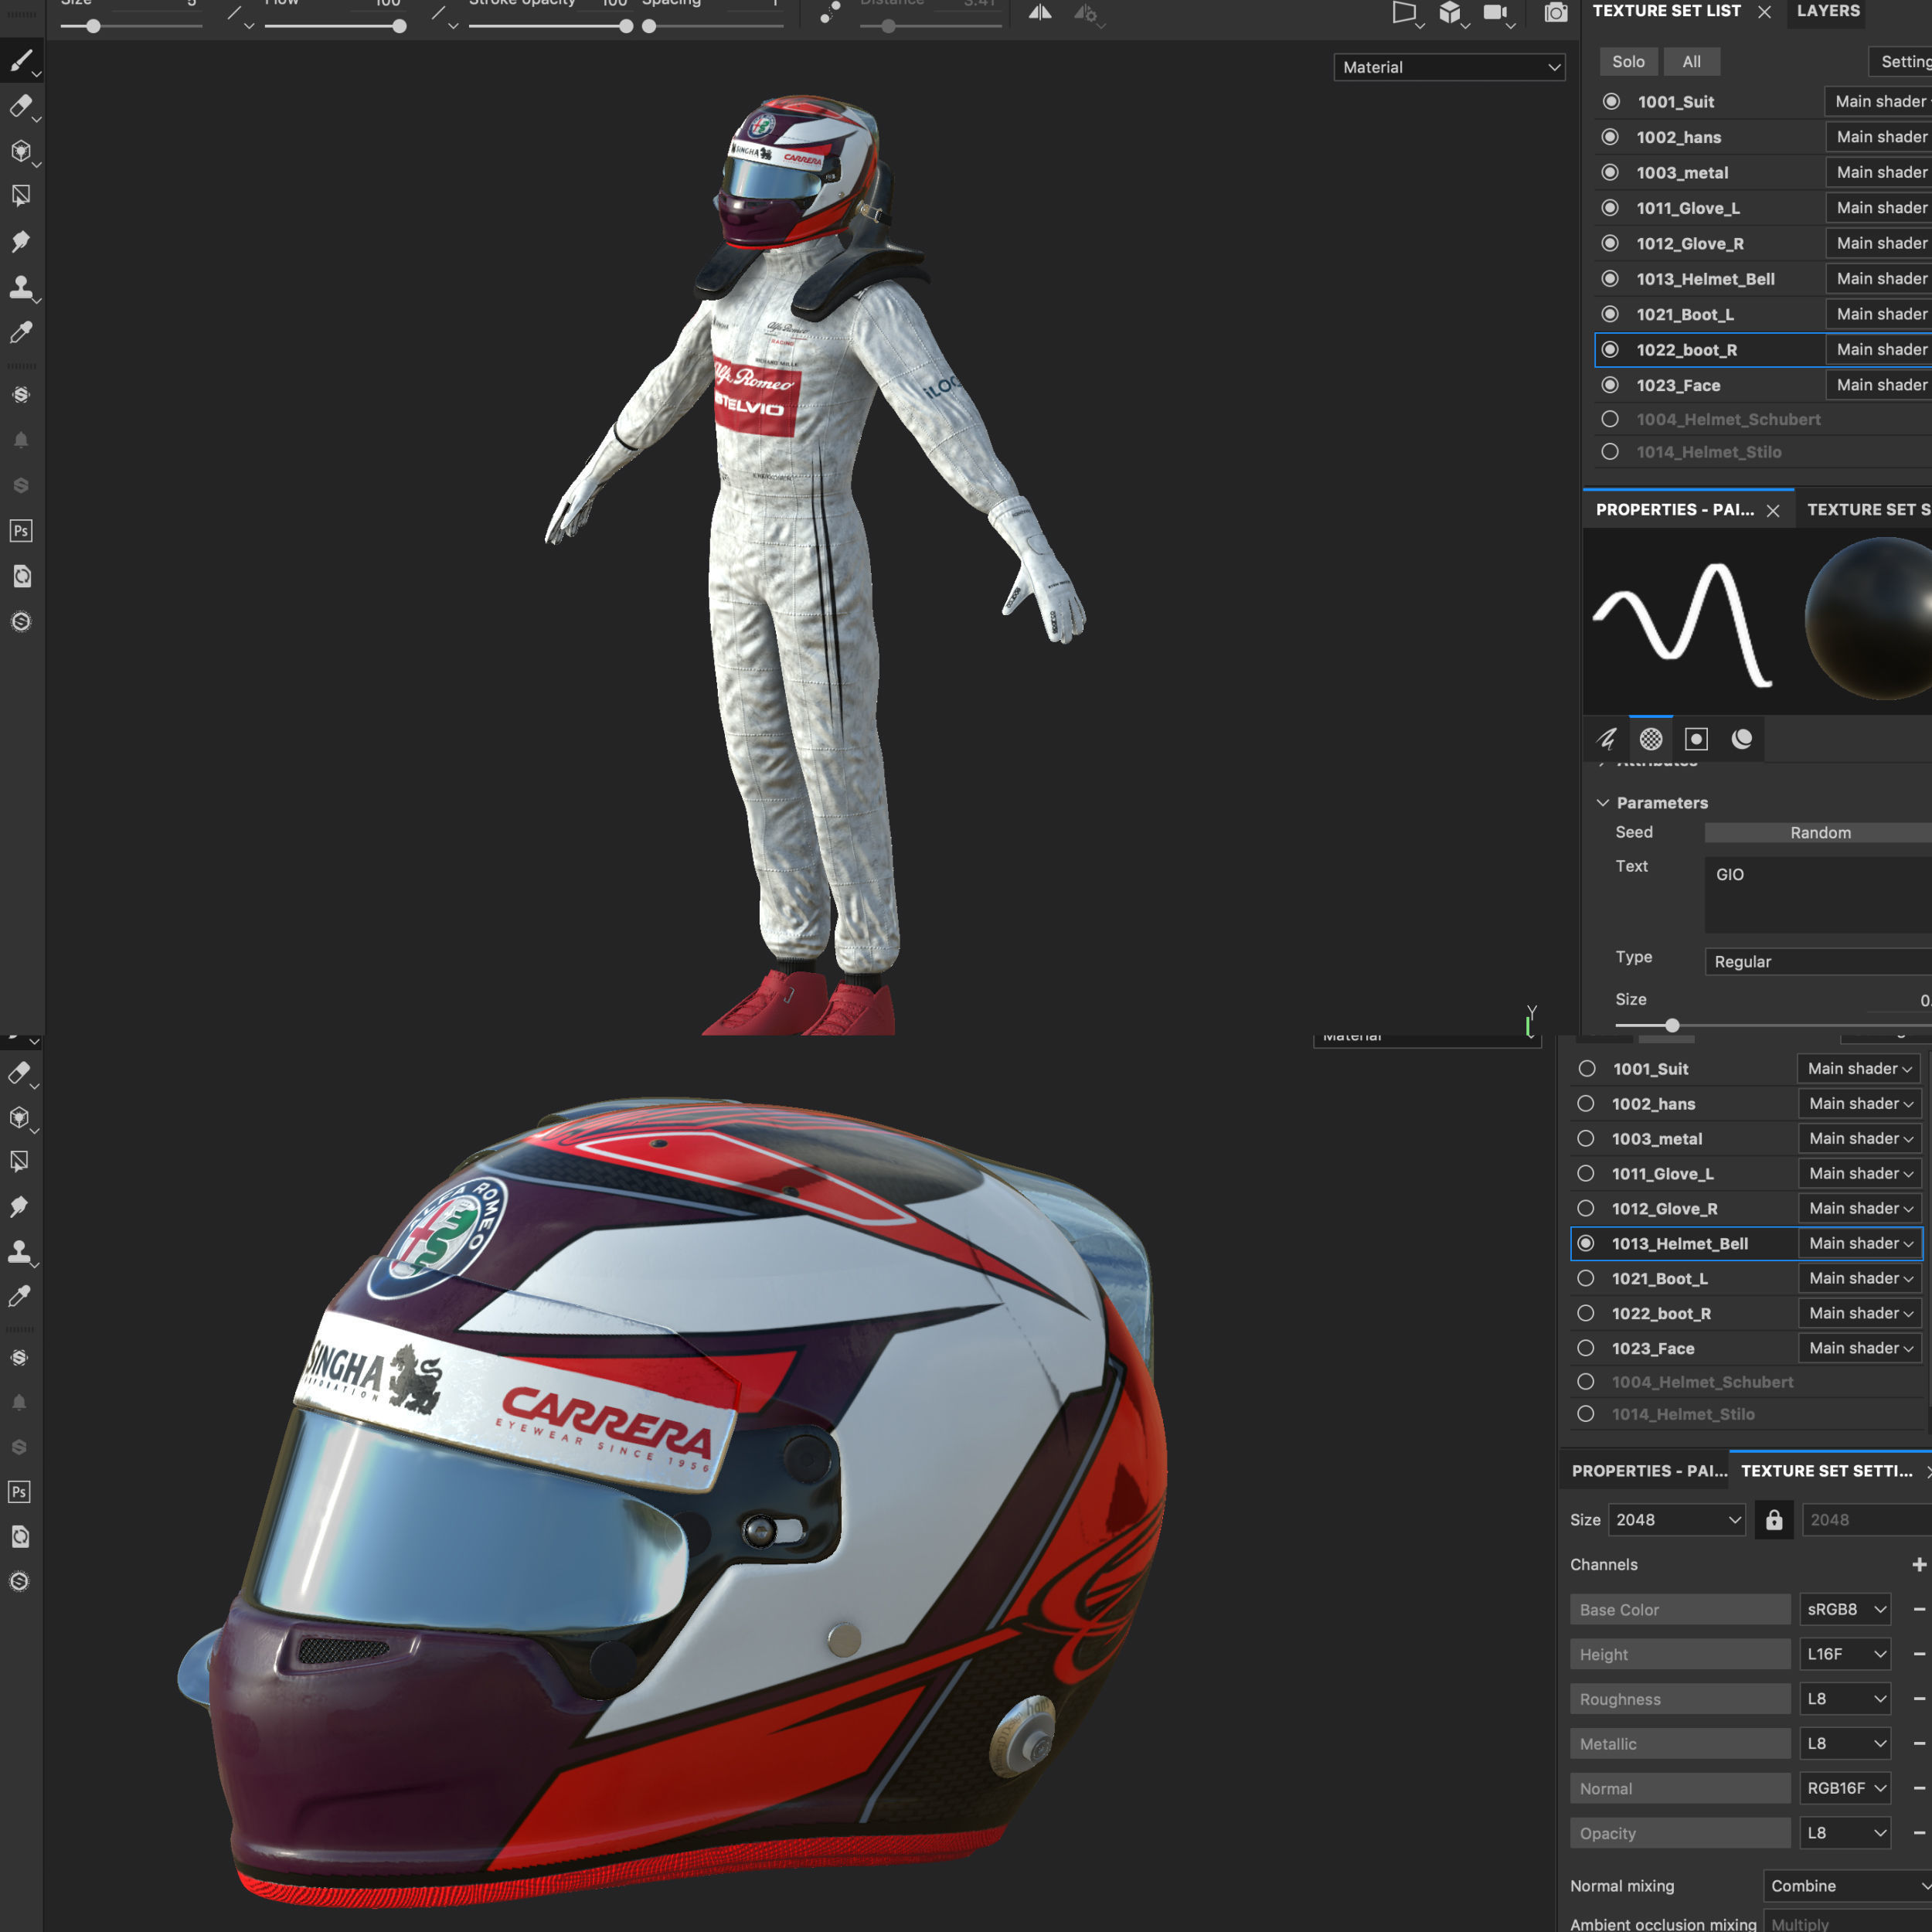Switch to the LAYERS tab

click(1828, 11)
